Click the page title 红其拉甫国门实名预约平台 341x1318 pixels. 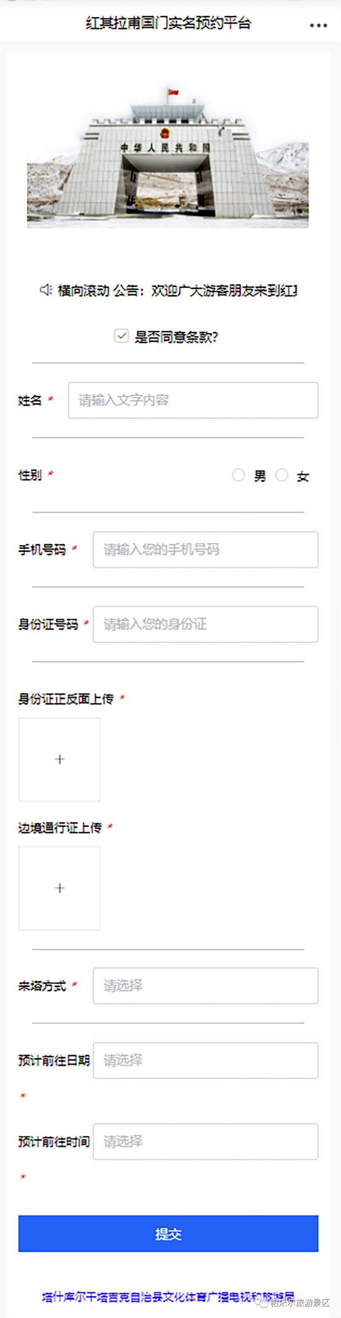(x=168, y=23)
